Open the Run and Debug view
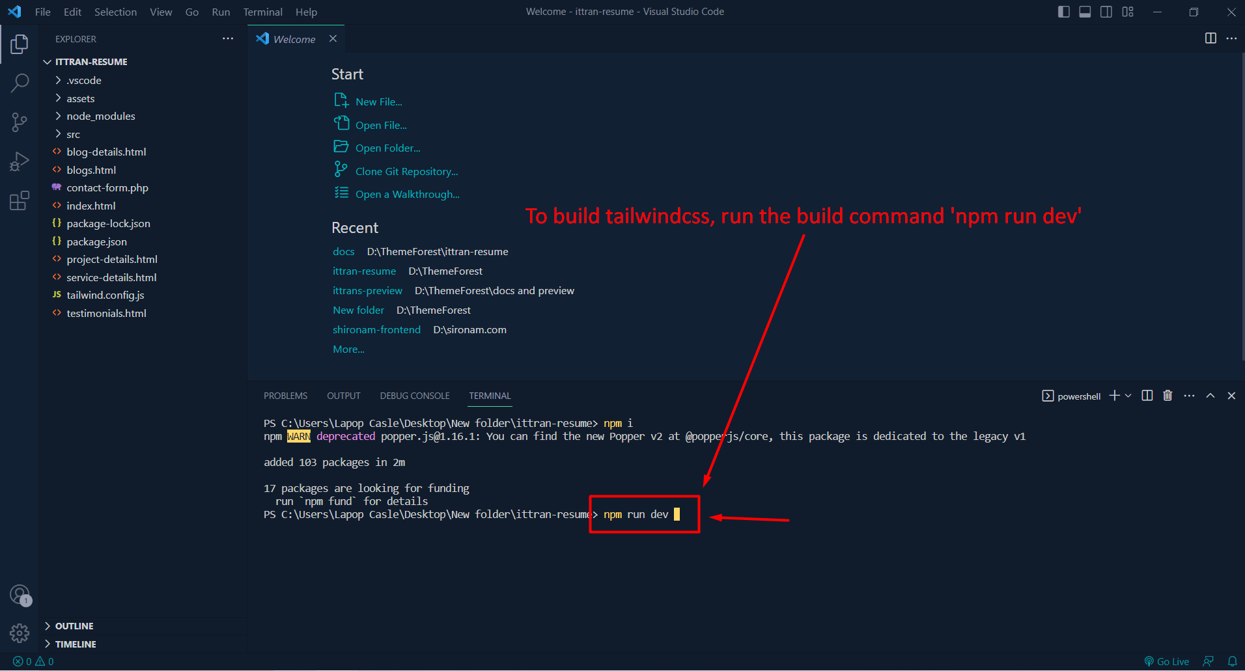Screen dimensions: 1245x671 click(x=20, y=161)
